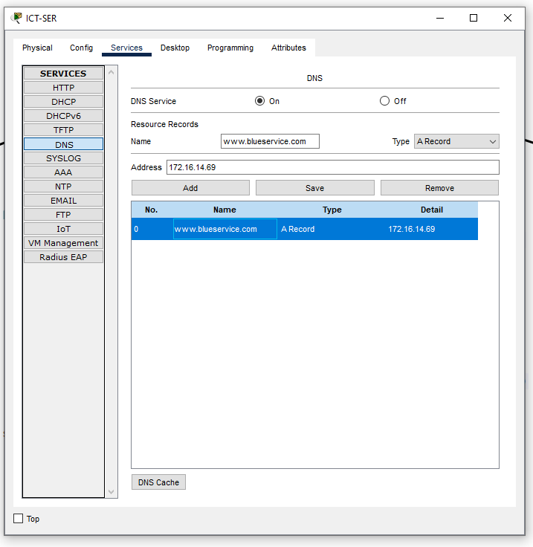Viewport: 533px width, 547px height.
Task: Click the Add record button
Action: 190,188
